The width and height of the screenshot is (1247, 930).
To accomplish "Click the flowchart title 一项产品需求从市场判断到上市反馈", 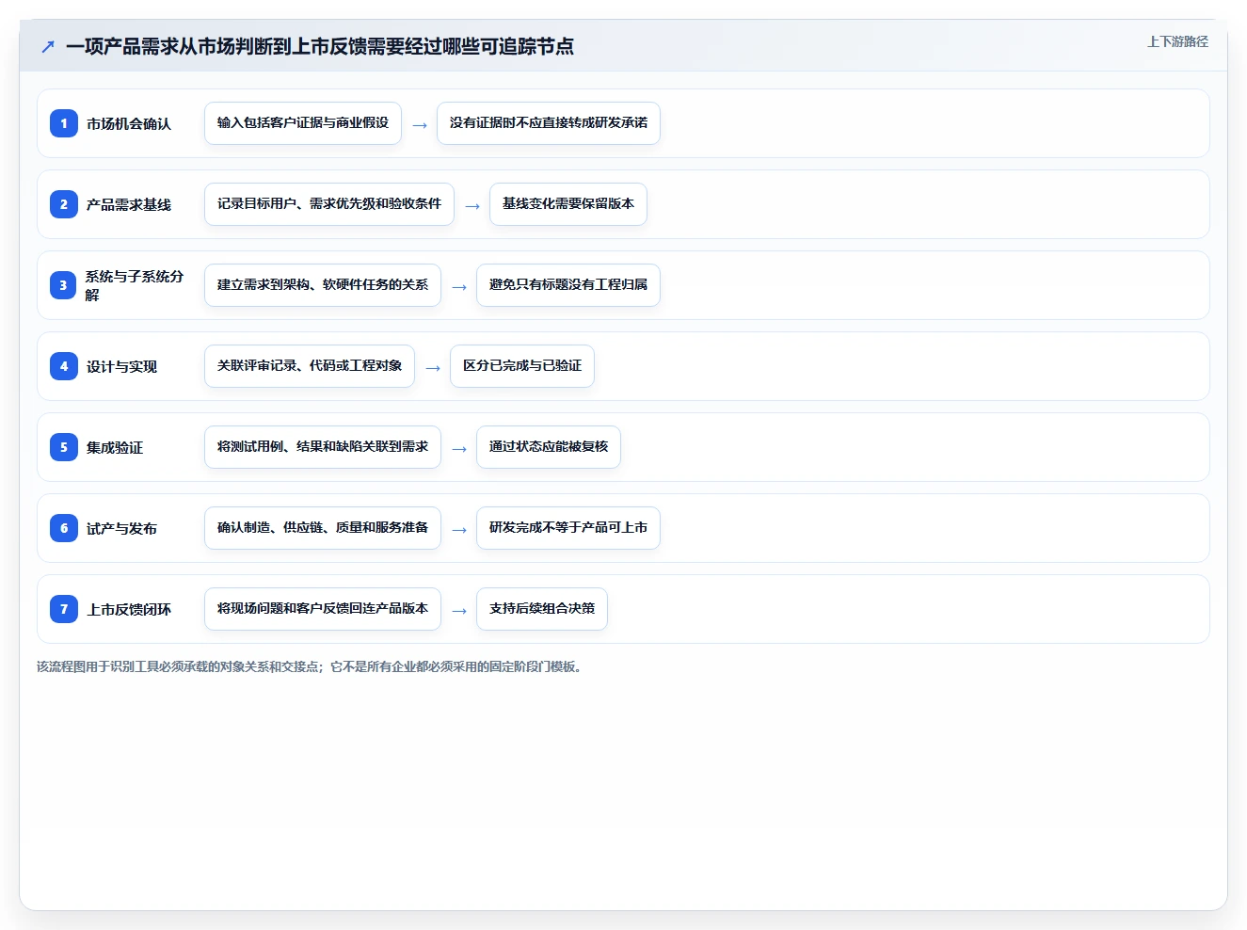I will tap(320, 46).
